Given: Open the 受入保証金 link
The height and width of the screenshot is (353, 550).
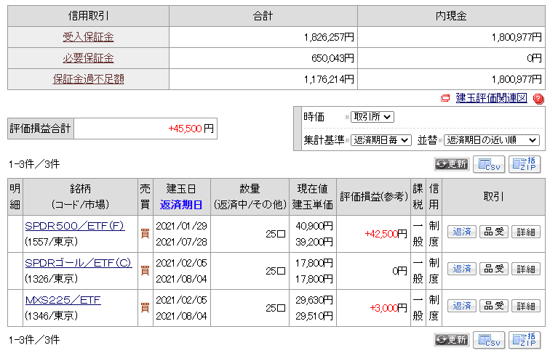Looking at the screenshot, I should [x=88, y=37].
